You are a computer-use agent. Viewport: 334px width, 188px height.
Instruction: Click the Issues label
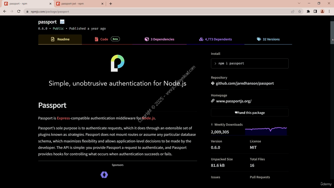pyautogui.click(x=216, y=177)
